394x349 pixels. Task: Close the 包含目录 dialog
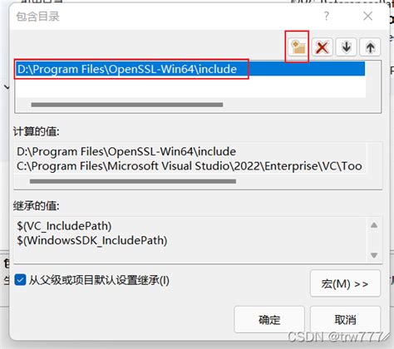(368, 16)
